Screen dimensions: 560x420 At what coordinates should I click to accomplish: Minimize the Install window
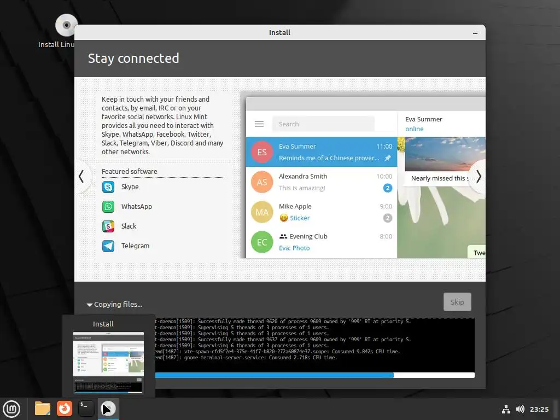pos(475,33)
